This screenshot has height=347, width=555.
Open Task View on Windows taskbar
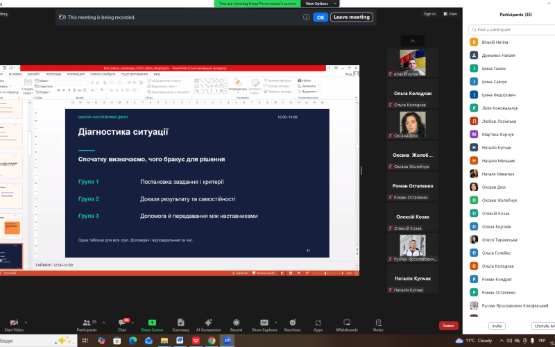click(85, 341)
